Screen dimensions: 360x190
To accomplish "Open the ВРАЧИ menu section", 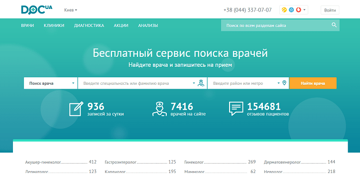I will pyautogui.click(x=27, y=25).
